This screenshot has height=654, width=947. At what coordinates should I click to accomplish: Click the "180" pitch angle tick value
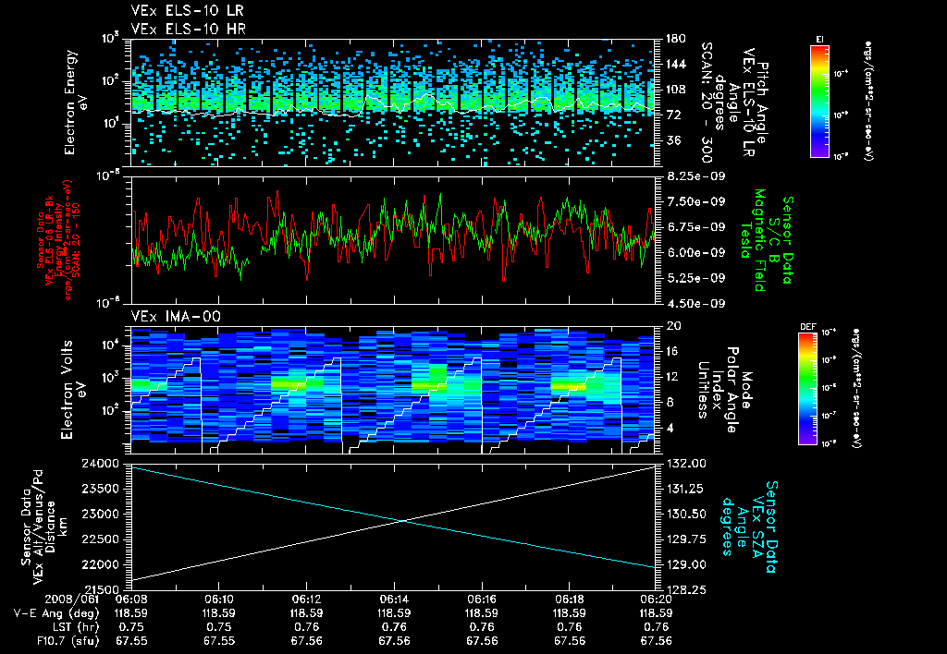[x=676, y=39]
